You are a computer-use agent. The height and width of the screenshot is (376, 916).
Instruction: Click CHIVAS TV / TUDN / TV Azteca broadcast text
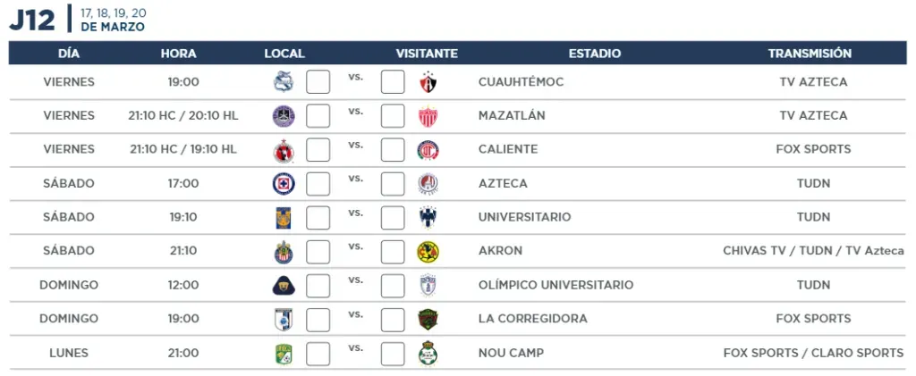tap(813, 251)
